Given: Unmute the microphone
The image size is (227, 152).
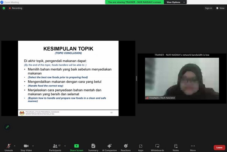Looking at the screenshot, I should 9,146.
